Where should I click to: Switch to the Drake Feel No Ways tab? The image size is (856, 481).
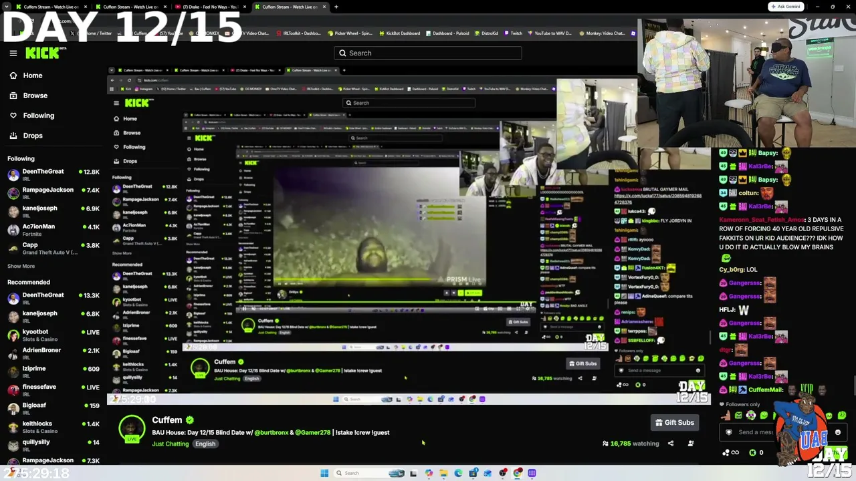(x=211, y=7)
